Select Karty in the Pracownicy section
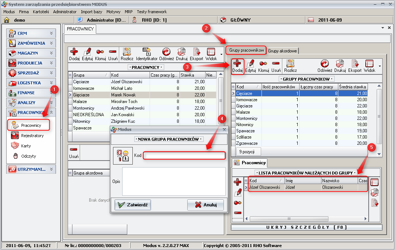This screenshot has width=395, height=250. (26, 146)
